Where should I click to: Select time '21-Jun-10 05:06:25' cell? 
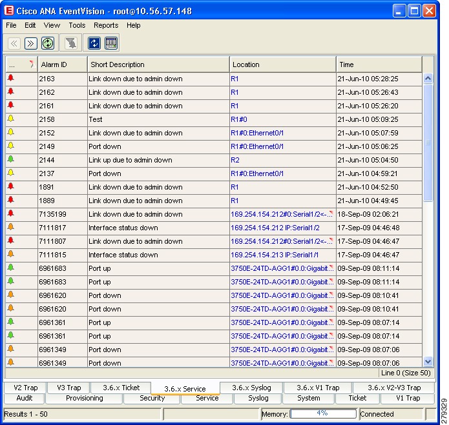coord(379,146)
